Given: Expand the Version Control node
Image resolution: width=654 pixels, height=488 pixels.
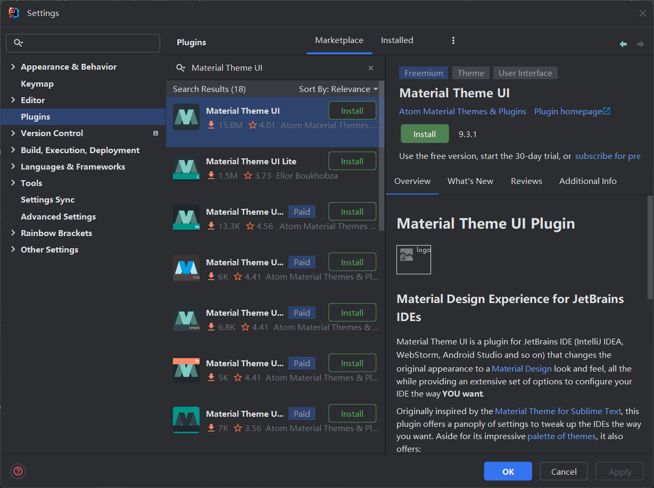Looking at the screenshot, I should pyautogui.click(x=13, y=133).
